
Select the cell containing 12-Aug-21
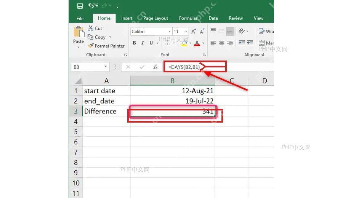pyautogui.click(x=173, y=91)
